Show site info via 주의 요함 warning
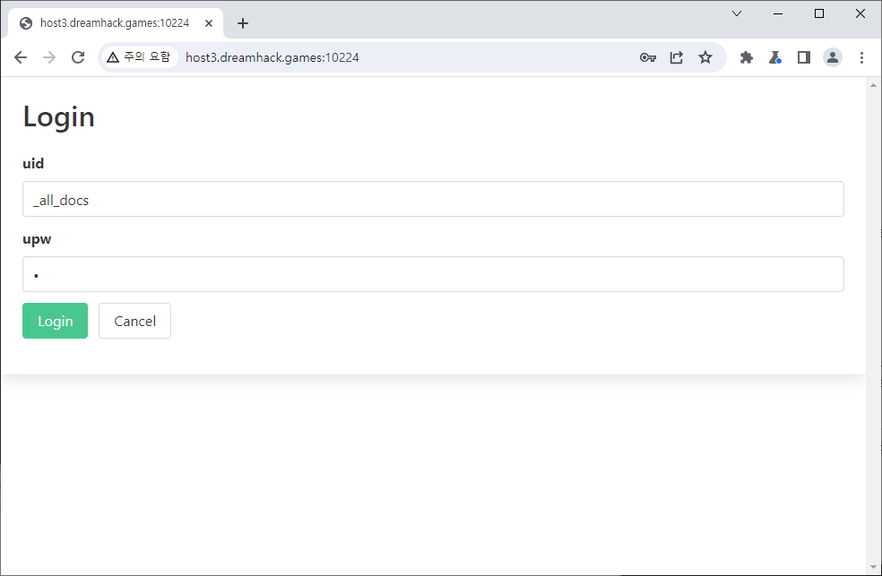 (x=138, y=57)
